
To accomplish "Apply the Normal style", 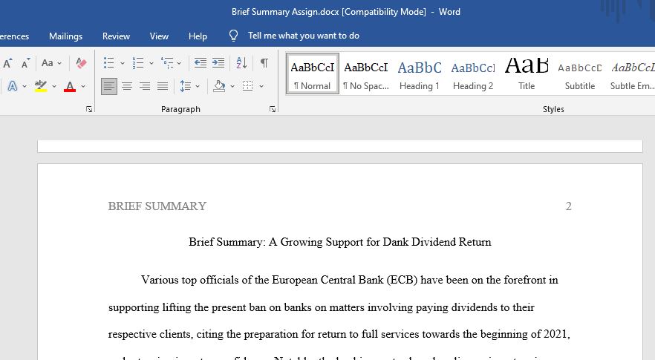I will click(x=313, y=73).
